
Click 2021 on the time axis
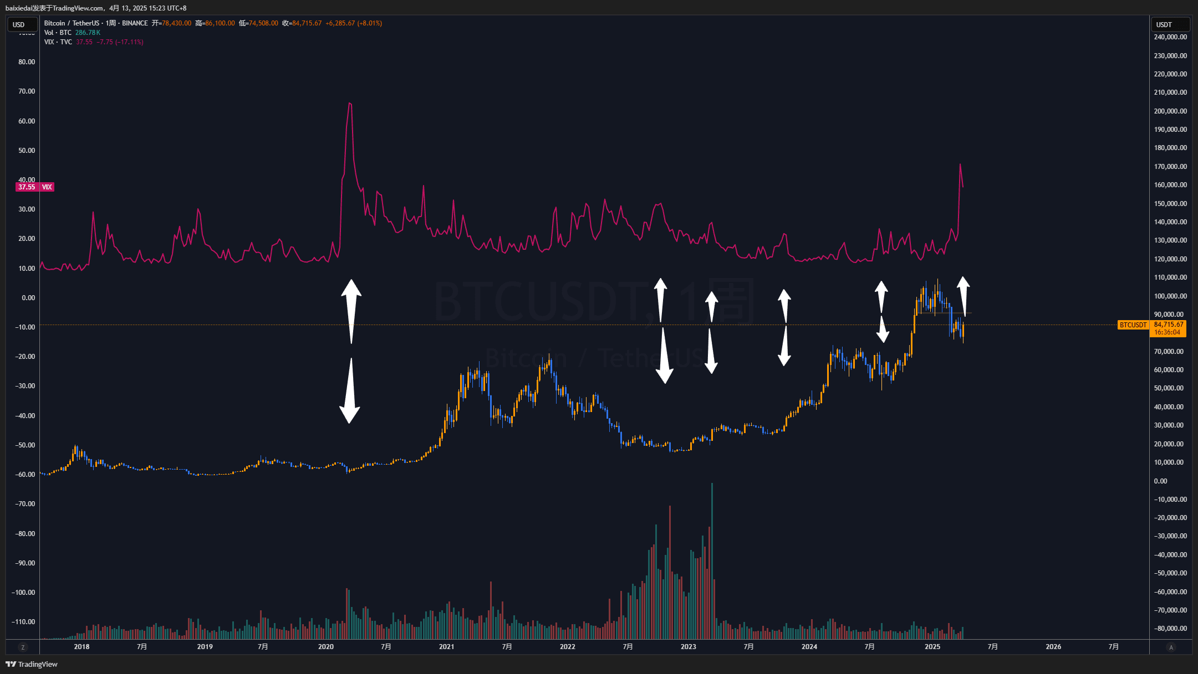[447, 647]
